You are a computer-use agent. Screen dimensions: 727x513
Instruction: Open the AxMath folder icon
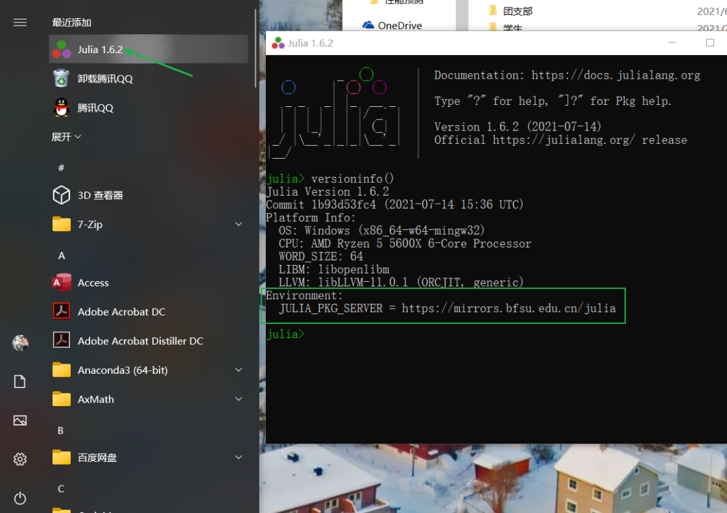click(61, 399)
